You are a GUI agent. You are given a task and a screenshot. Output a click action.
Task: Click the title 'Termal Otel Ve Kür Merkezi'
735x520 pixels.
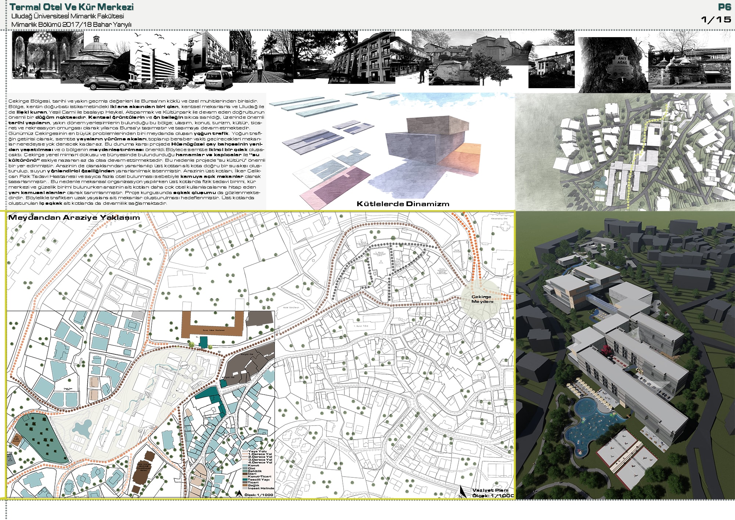[72, 7]
